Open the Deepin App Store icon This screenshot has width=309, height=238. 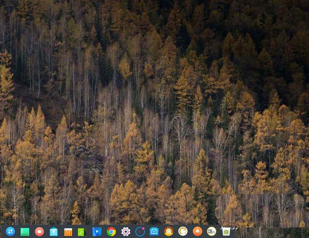pyautogui.click(x=53, y=232)
